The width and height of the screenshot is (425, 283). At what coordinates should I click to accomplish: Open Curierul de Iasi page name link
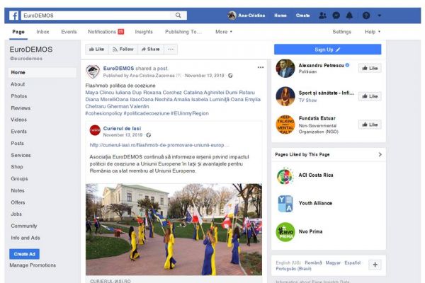click(122, 129)
